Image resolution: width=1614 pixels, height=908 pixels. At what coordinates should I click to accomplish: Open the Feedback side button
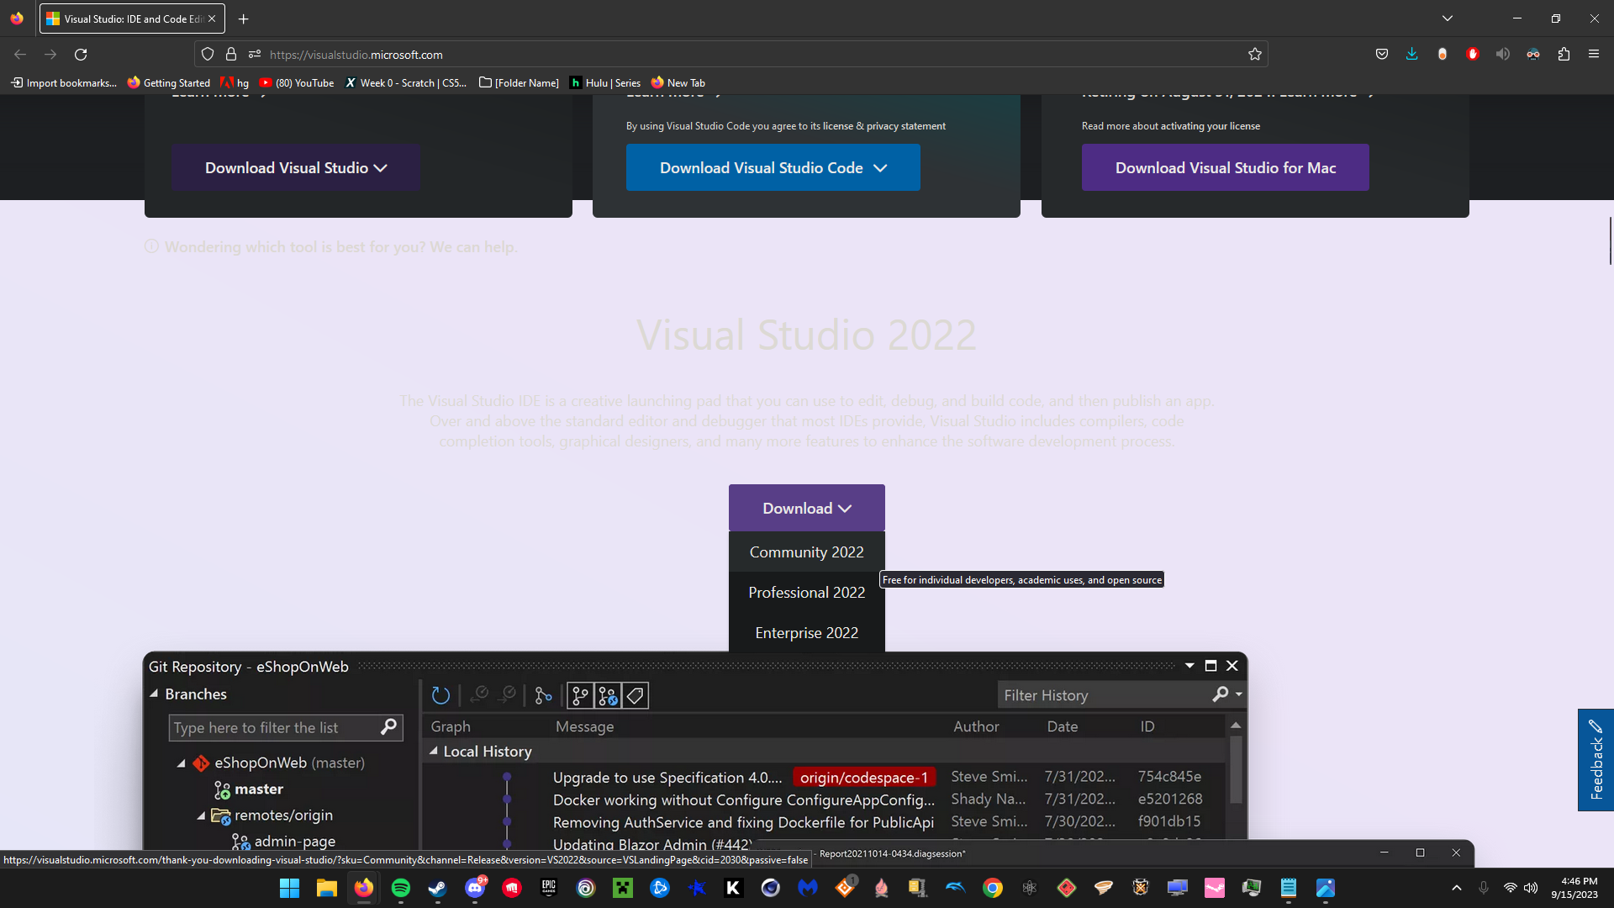[x=1596, y=760]
